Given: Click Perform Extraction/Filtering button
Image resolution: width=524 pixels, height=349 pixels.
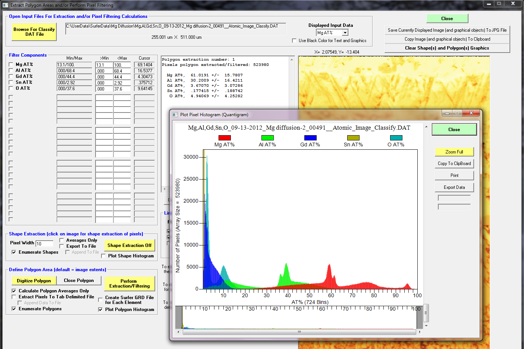Looking at the screenshot, I should point(129,283).
